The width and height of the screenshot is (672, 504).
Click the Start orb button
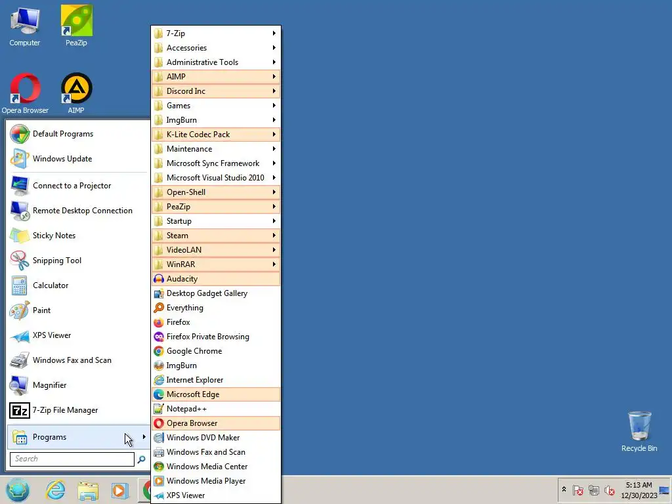coord(18,490)
